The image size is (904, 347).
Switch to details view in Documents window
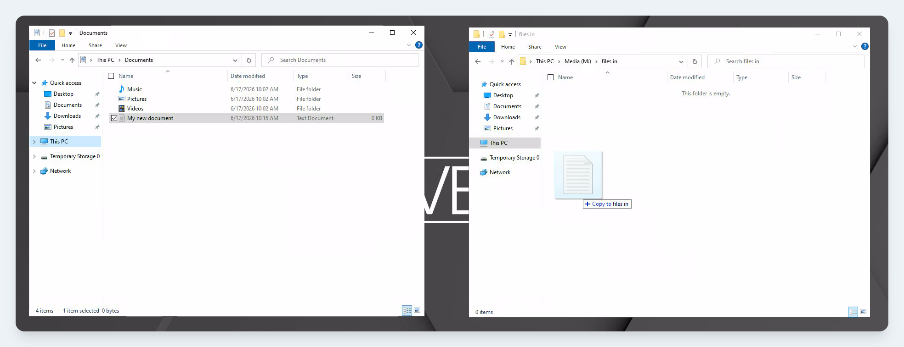point(407,311)
